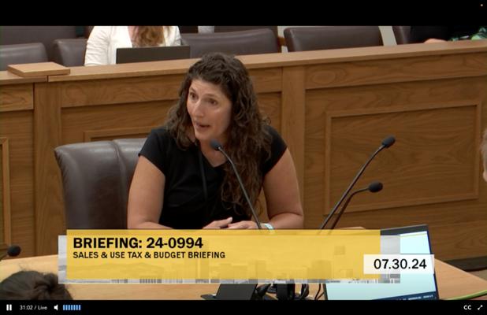The height and width of the screenshot is (315, 487).
Task: Jump to Live in the time indicator
Action: [43, 308]
